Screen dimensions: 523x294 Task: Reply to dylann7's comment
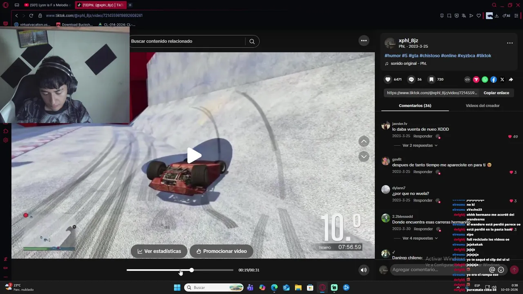[422, 200]
